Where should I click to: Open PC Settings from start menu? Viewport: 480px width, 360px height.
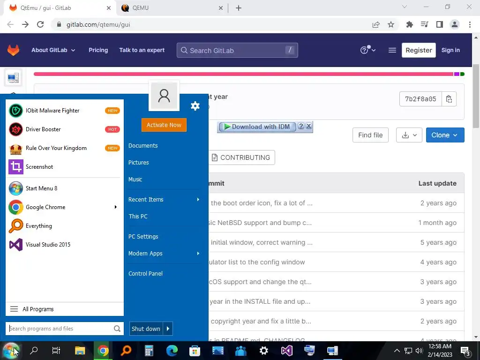[x=143, y=237]
